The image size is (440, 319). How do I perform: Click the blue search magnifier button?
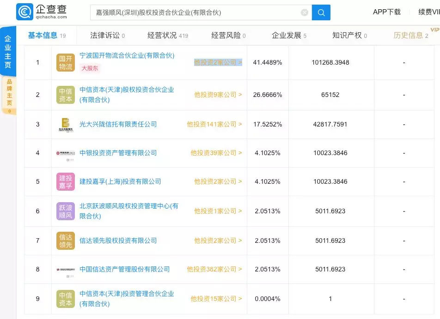point(321,12)
